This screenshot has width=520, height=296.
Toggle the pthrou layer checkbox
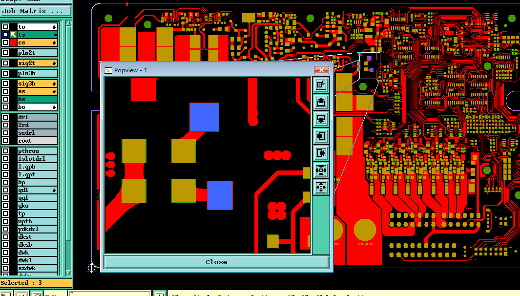5,151
